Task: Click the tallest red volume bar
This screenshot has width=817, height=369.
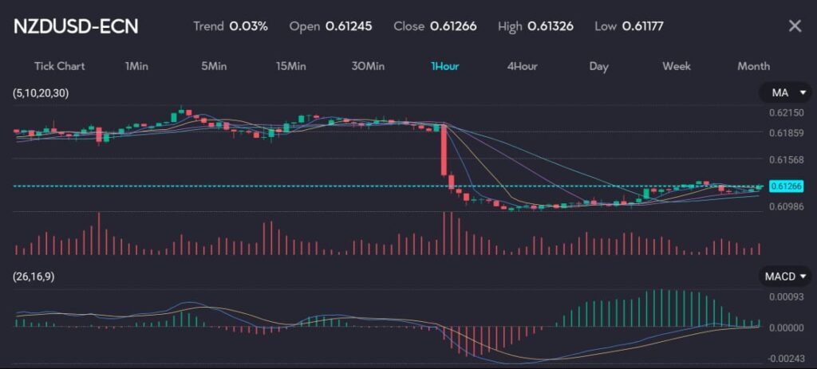Action: pyautogui.click(x=443, y=233)
